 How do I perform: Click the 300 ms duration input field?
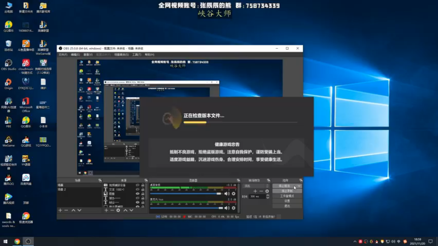click(x=257, y=196)
